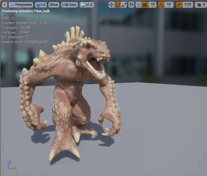Click the 'Vertices: 13449' stat
Image resolution: width=207 pixels, height=176 pixels.
(x=16, y=33)
